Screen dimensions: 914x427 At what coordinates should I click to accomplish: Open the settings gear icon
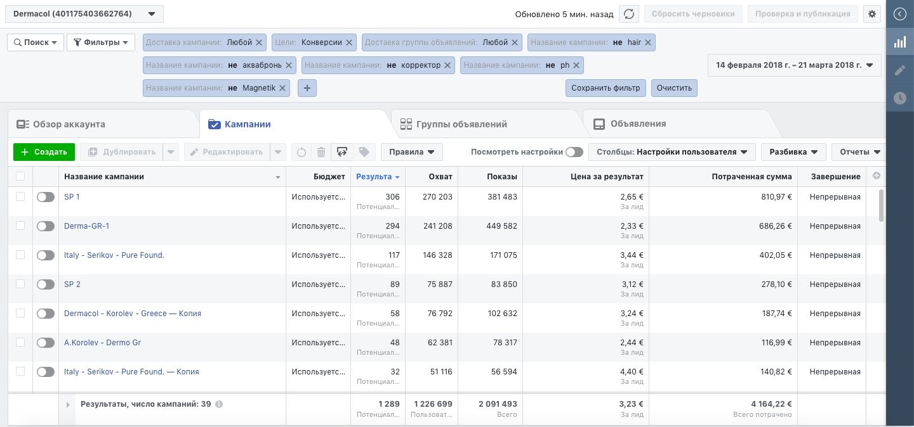872,14
